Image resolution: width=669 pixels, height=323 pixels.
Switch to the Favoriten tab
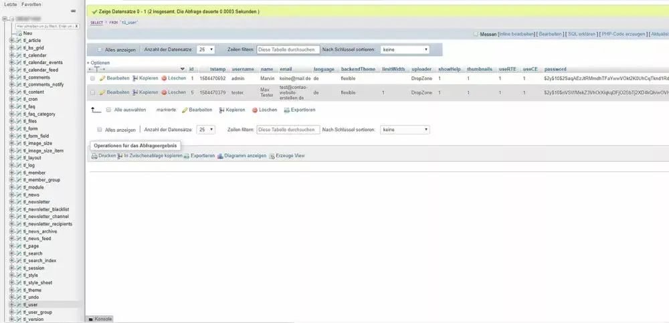pyautogui.click(x=31, y=4)
